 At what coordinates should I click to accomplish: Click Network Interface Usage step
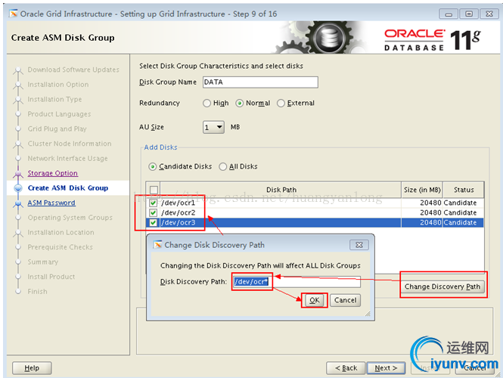click(67, 158)
